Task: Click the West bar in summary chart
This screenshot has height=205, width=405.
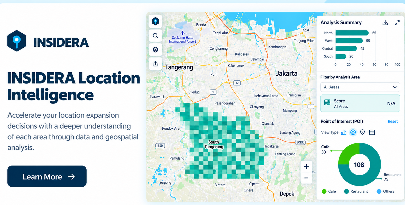Action: coord(349,41)
